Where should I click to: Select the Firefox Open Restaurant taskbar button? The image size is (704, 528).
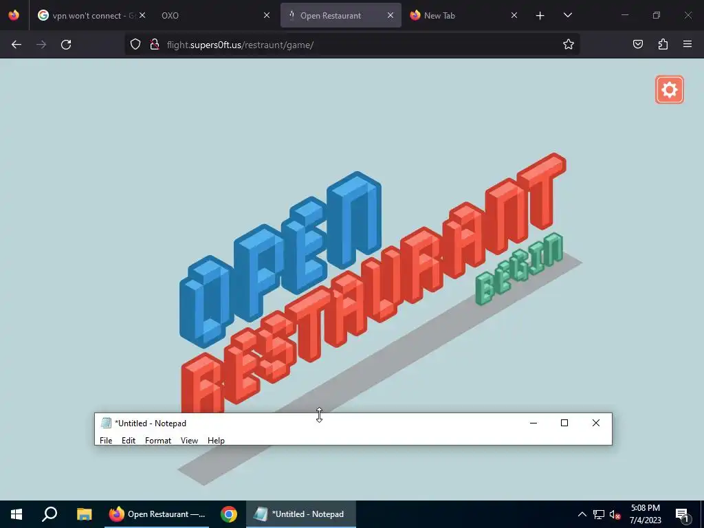[157, 514]
